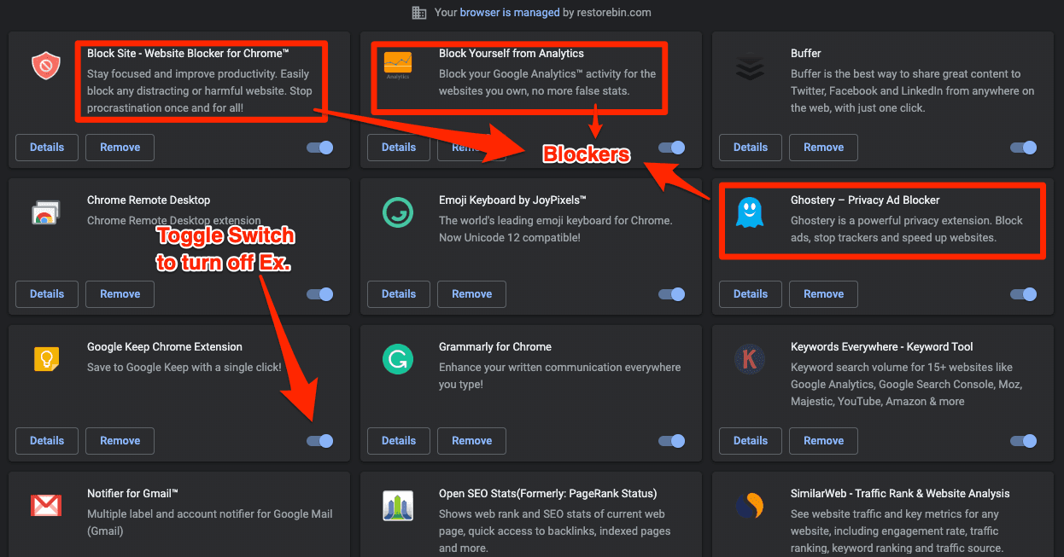Remove the Buffer extension
The image size is (1064, 557).
823,148
